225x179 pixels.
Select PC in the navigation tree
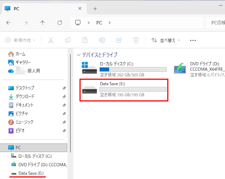(33, 148)
